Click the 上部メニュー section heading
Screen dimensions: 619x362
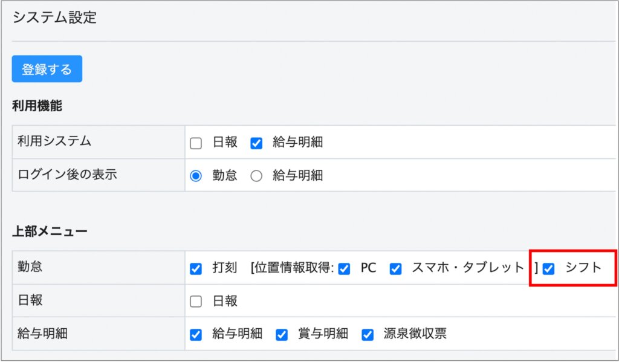(x=50, y=231)
